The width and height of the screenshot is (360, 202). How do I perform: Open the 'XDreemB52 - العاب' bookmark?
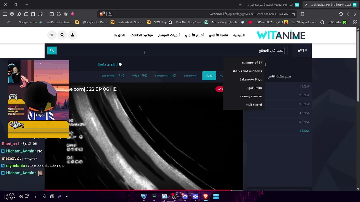(x=272, y=22)
